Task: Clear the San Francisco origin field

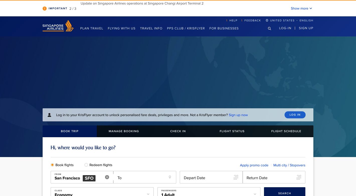Action: point(107,177)
